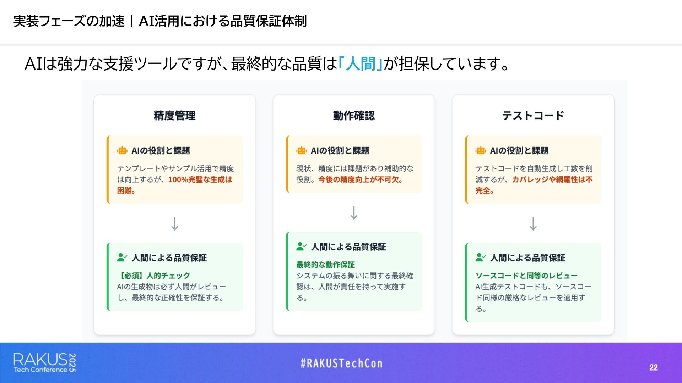
Task: Select the 精度管理 card heading
Action: point(175,116)
